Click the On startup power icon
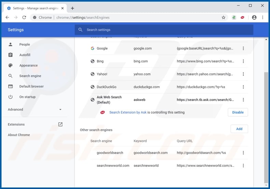This screenshot has width=270, height=189. click(x=10, y=97)
